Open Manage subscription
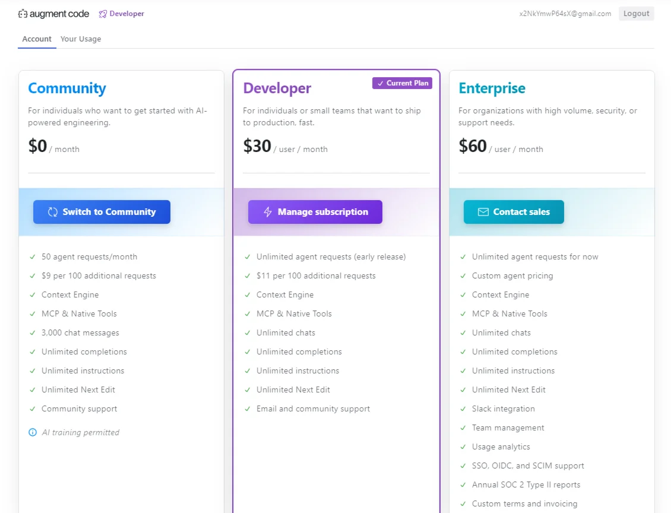671x513 pixels. pos(315,212)
